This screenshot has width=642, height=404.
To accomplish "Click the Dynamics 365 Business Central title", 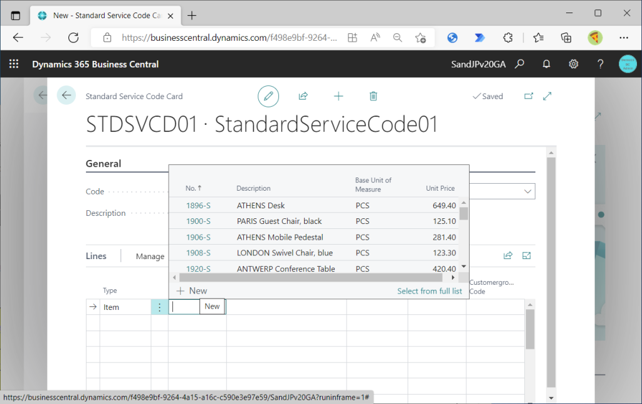I will pyautogui.click(x=95, y=64).
